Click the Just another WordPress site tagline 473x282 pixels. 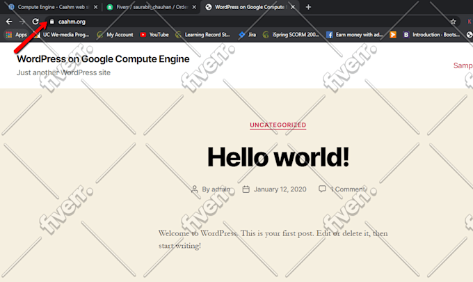tap(63, 73)
